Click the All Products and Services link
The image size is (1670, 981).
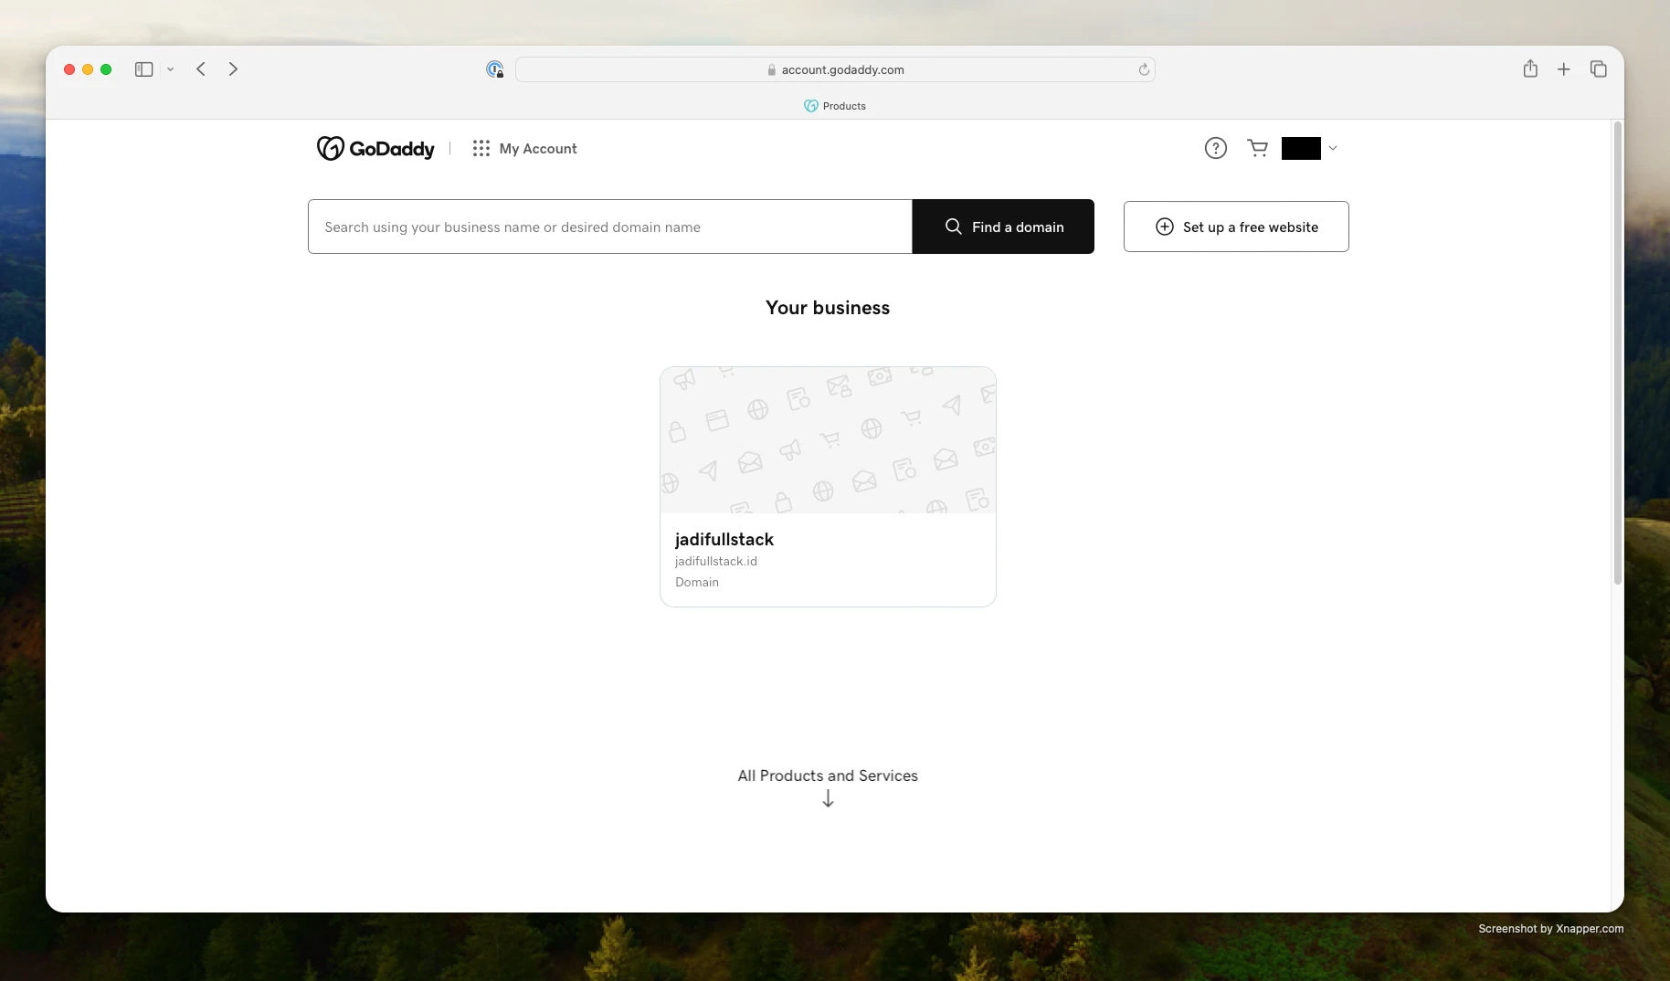coord(828,775)
